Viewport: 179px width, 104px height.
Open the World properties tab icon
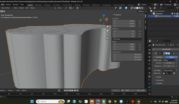[149, 64]
